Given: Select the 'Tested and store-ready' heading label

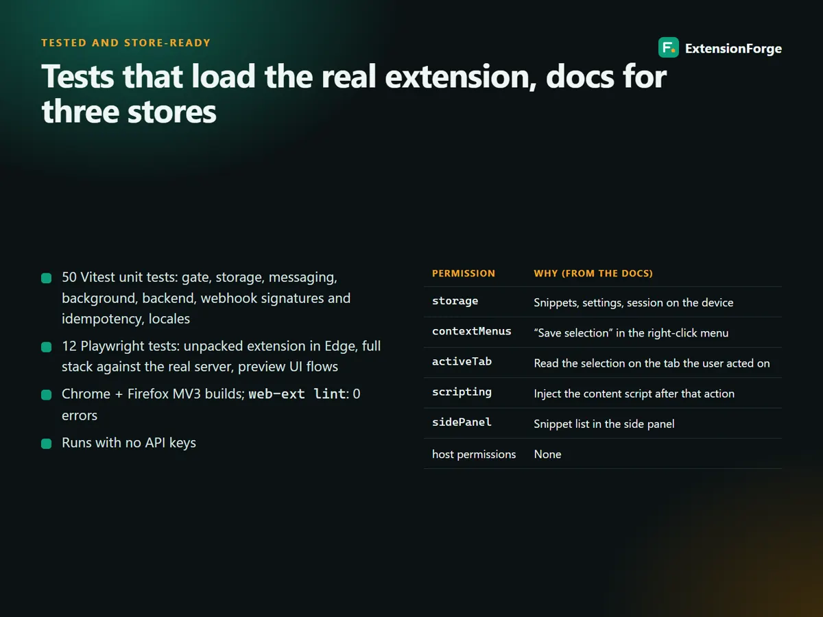Looking at the screenshot, I should pos(126,43).
